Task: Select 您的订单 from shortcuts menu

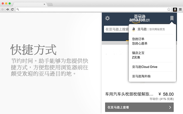Action: [x=138, y=39]
